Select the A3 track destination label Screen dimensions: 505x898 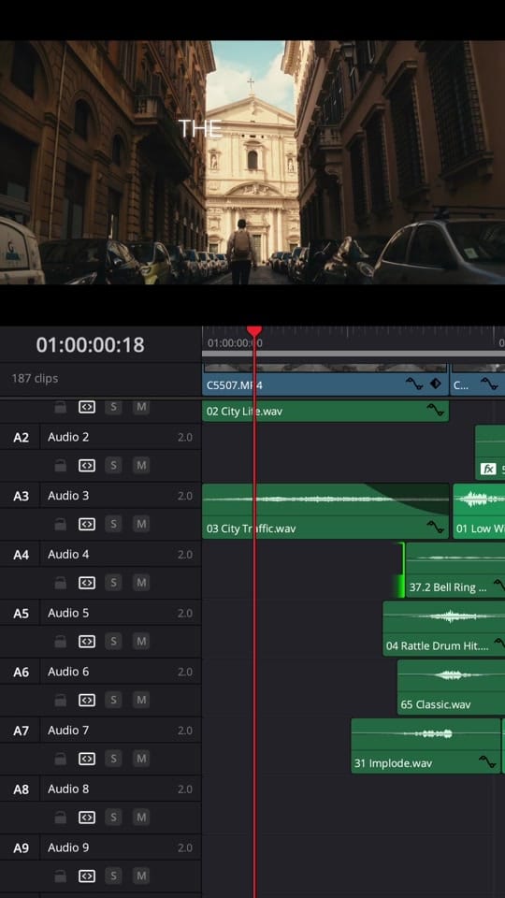[x=21, y=496]
